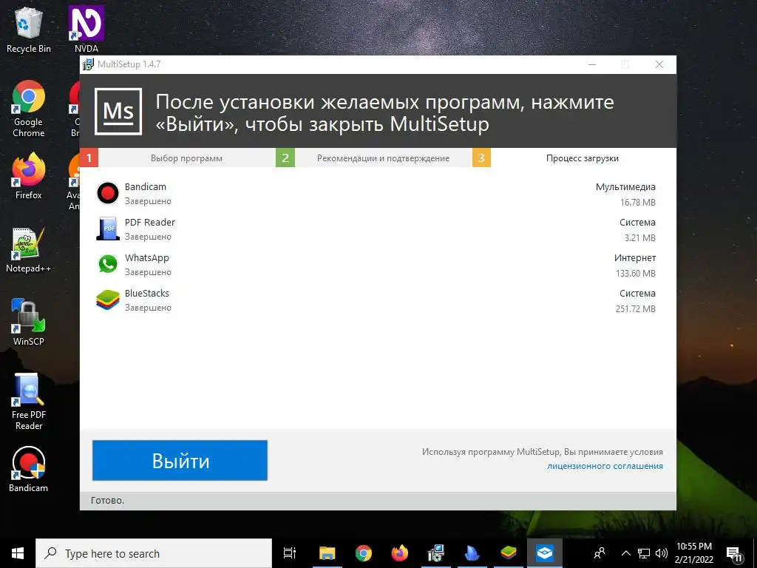Select Google Chrome desktop shortcut
The height and width of the screenshot is (568, 757).
(29, 109)
